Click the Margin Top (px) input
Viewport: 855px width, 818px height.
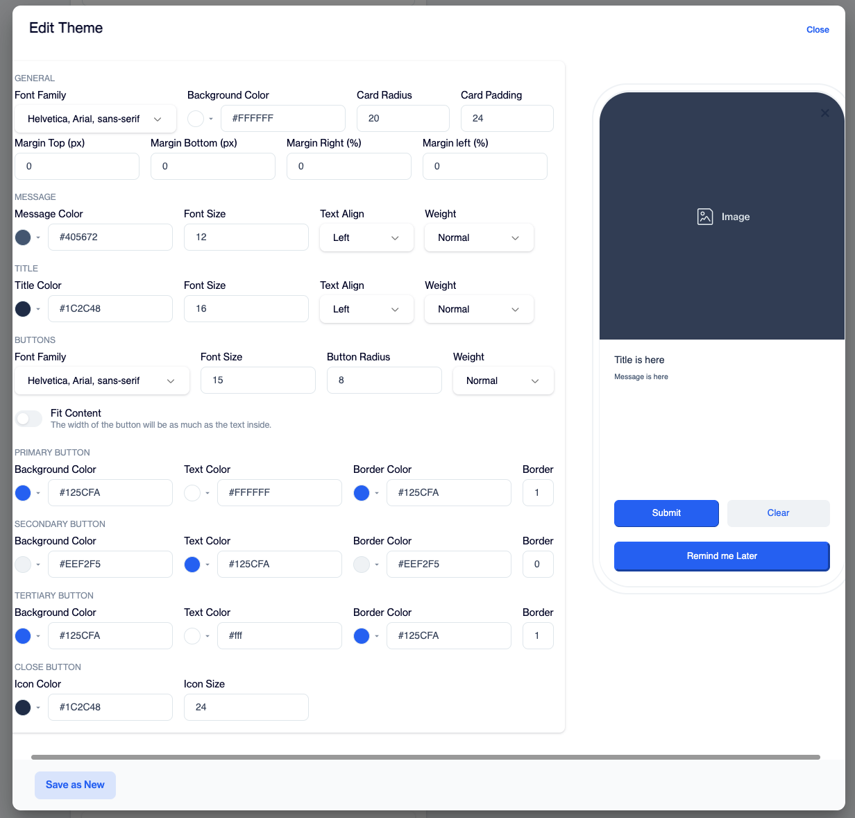77,167
